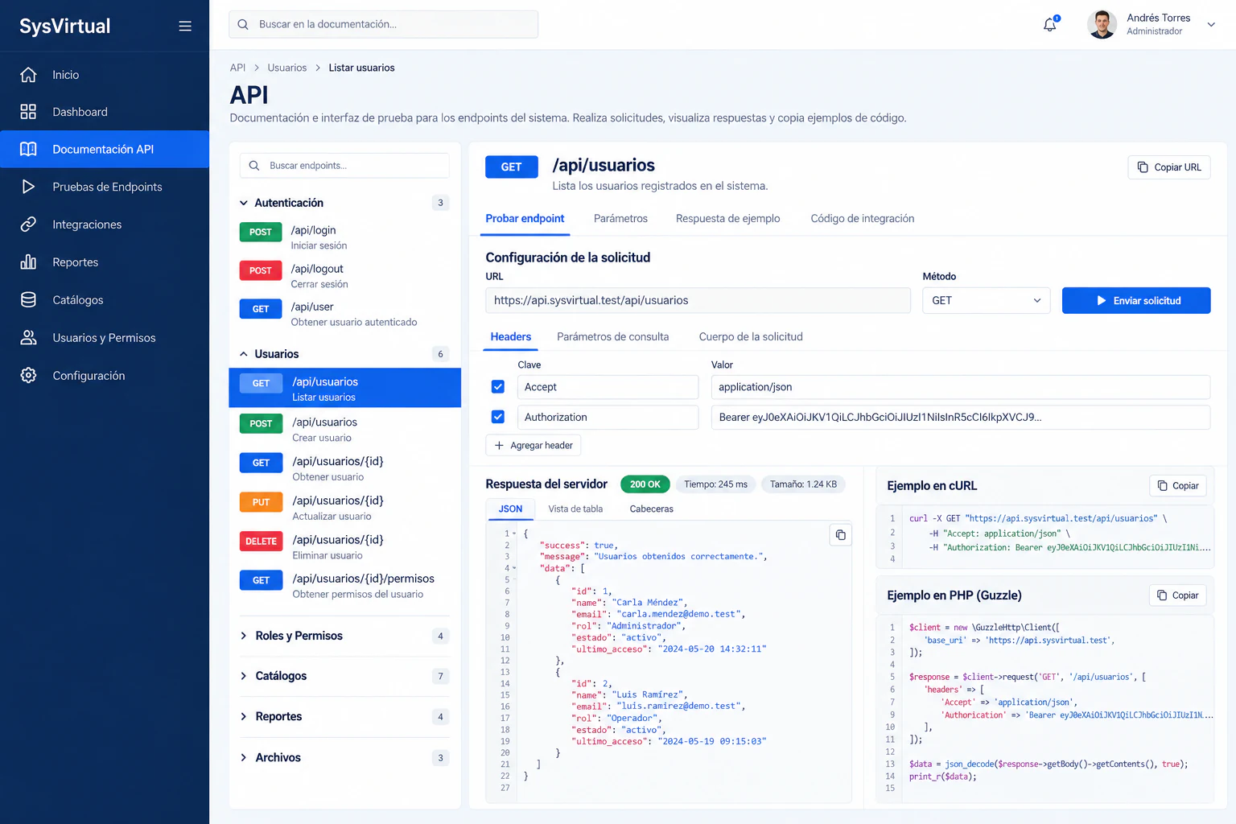Expand the Roles y Permisos group
Screen dimensions: 1236x824
pyautogui.click(x=244, y=636)
